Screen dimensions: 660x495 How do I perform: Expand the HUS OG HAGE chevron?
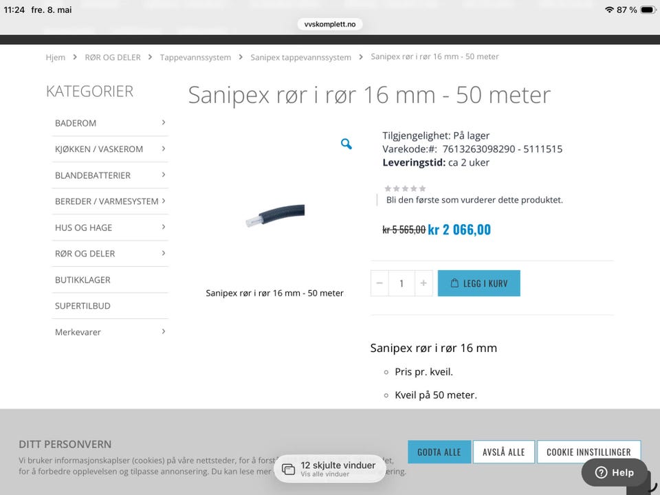coord(164,227)
